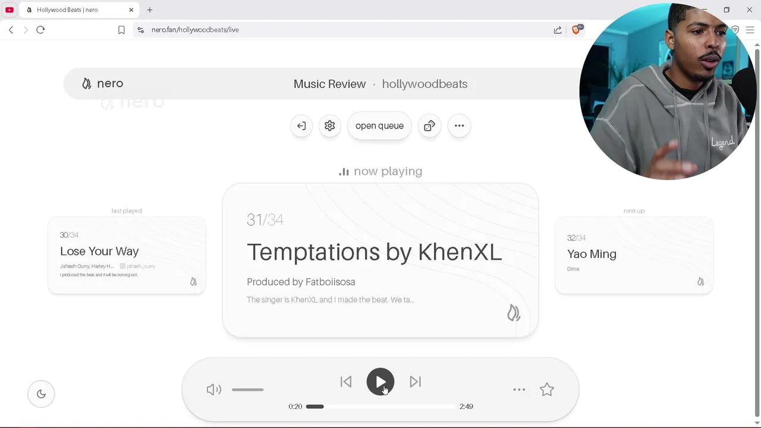This screenshot has width=761, height=428.
Task: Click the share icon next to open queue
Action: tap(429, 125)
